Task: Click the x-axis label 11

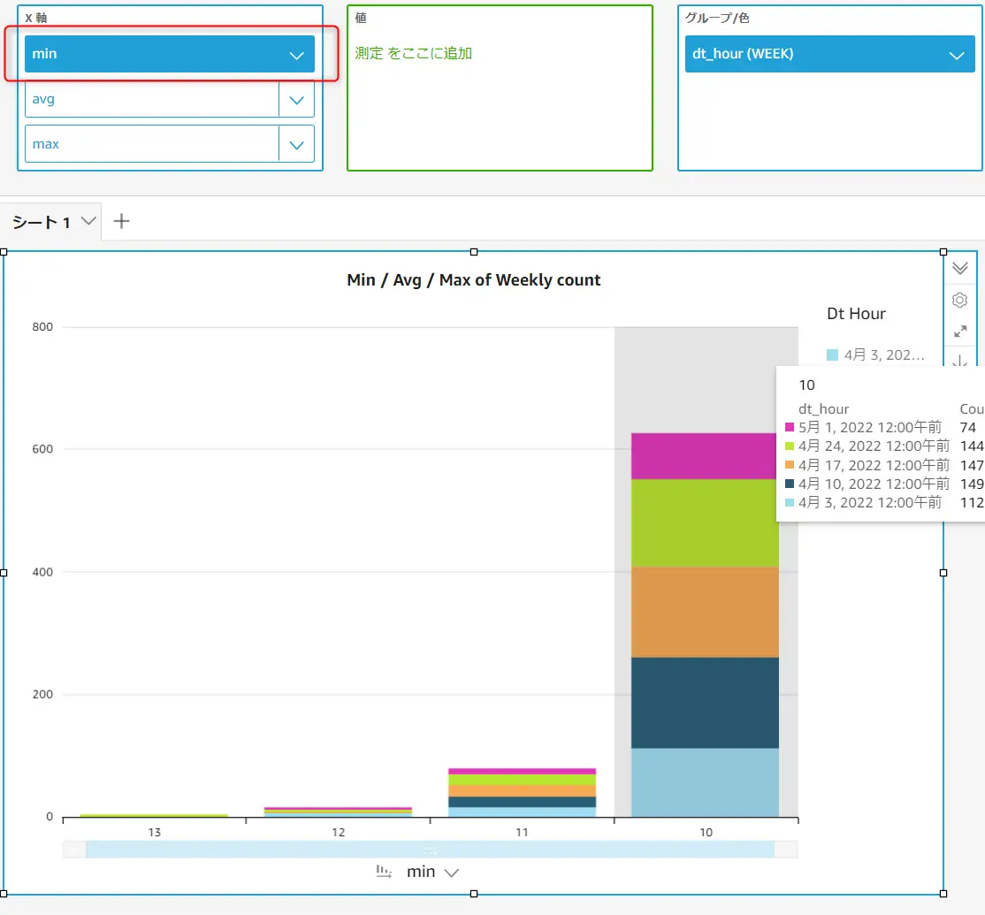Action: coord(522,832)
